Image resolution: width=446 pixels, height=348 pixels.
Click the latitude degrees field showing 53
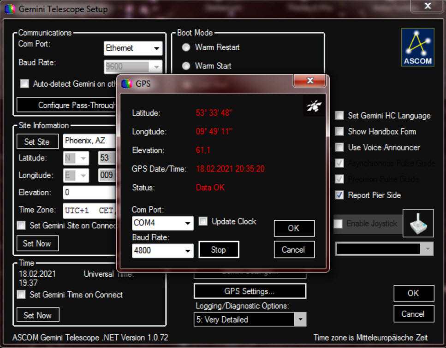(107, 158)
